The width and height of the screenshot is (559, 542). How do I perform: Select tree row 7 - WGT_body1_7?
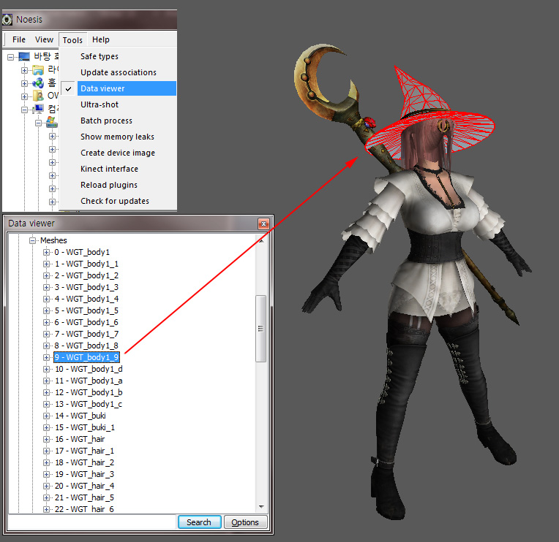[x=86, y=334]
